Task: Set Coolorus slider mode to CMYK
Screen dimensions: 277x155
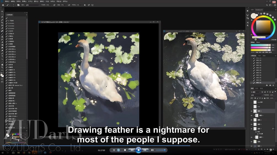Action: point(267,52)
